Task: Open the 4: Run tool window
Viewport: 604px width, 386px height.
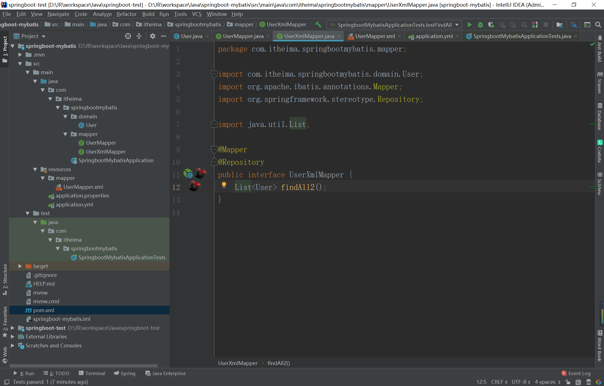Action: click(24, 373)
